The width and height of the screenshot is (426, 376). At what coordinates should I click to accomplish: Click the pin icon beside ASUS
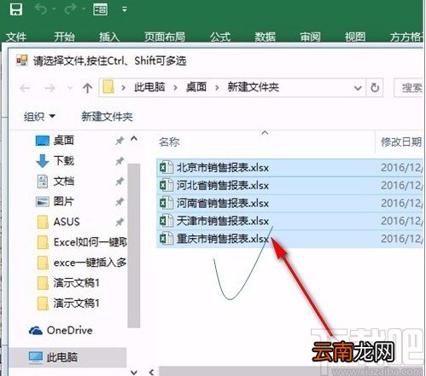pos(120,222)
